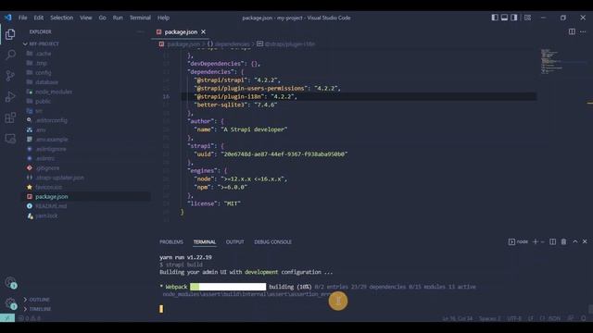593x333 pixels.
Task: Maximize the panel with the up chevron
Action: pyautogui.click(x=574, y=241)
